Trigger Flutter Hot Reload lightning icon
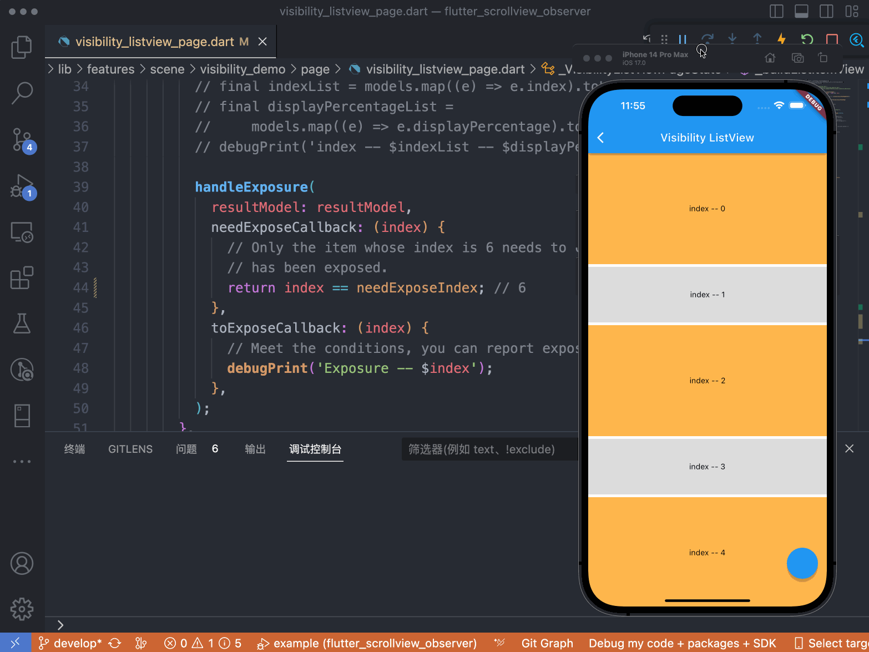The image size is (869, 652). [x=782, y=39]
